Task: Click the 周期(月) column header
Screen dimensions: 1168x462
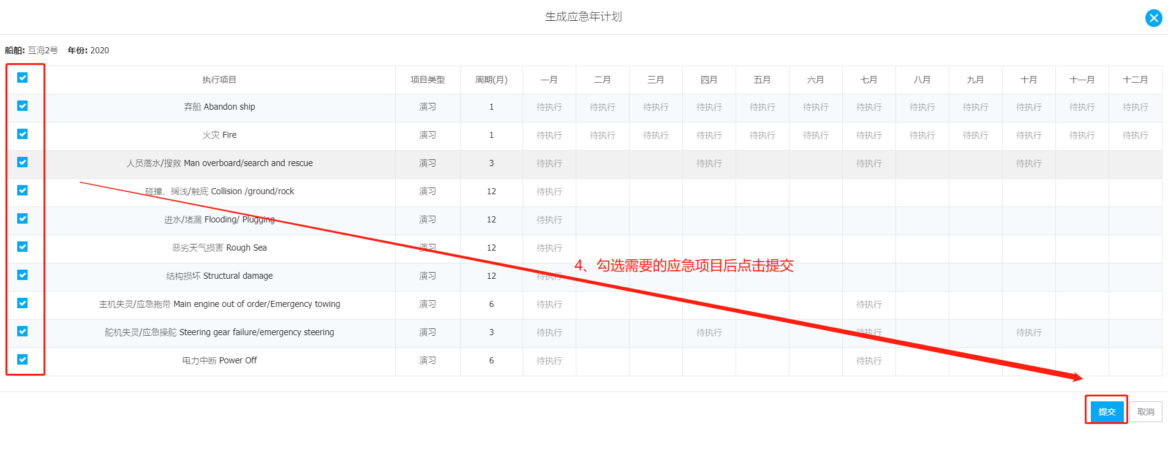Action: [x=491, y=80]
